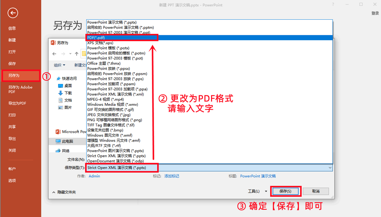Image resolution: width=381 pixels, height=217 pixels.
Task: Open 下载 (Downloads) folder in sidebar
Action: click(x=68, y=93)
